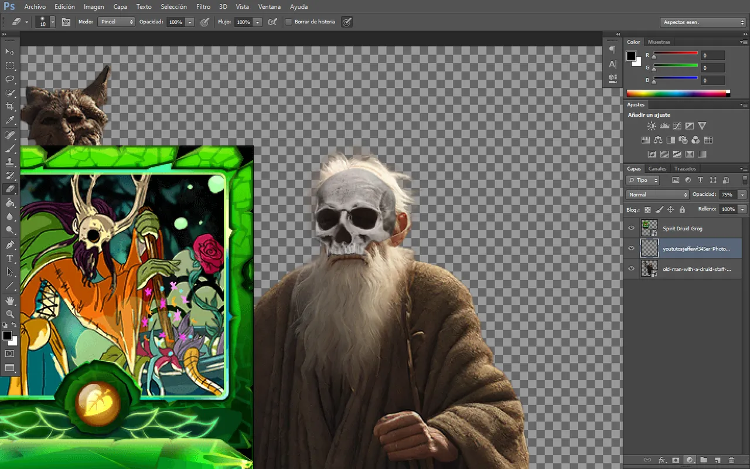The image size is (750, 469).
Task: Select the Hand tool
Action: [x=10, y=300]
